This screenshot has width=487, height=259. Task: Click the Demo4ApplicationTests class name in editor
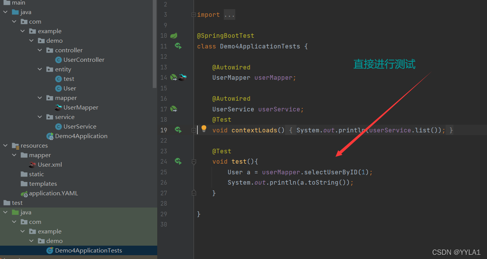coord(260,46)
